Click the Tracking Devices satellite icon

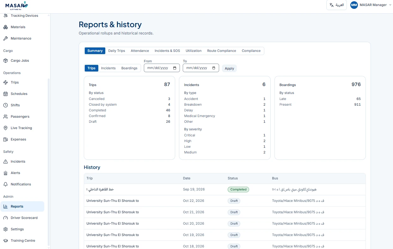(5, 16)
